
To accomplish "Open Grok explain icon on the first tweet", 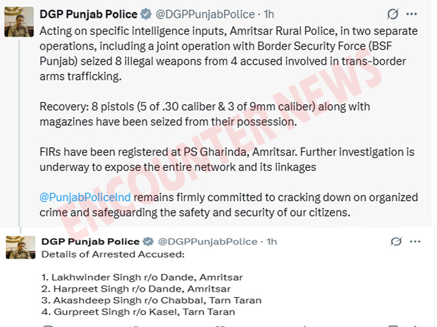I will (393, 14).
